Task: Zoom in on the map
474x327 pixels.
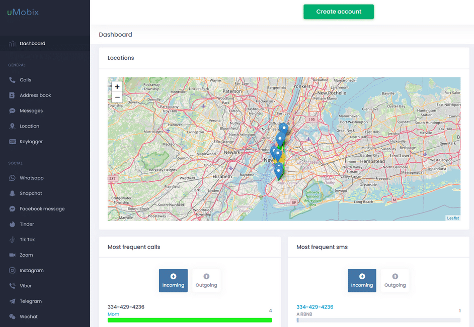Action: pos(117,86)
